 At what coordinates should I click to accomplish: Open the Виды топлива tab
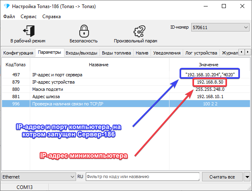point(116,53)
